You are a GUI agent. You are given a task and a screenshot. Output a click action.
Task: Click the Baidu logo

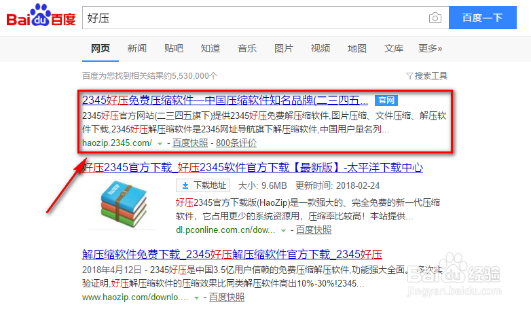(41, 16)
